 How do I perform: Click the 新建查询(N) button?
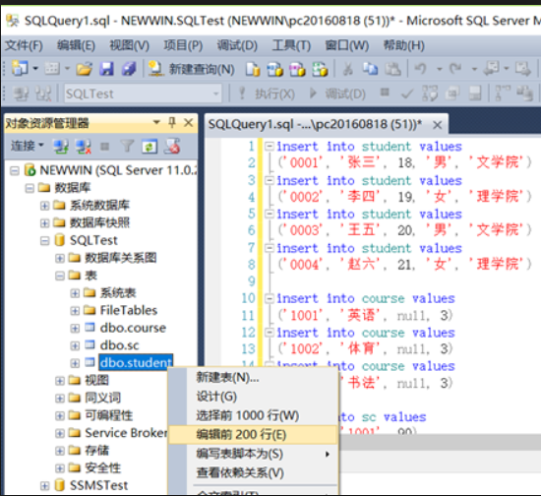click(192, 69)
